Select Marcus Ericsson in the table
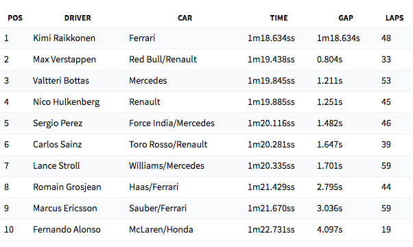Screen dimensions: 413x247 click(x=64, y=209)
